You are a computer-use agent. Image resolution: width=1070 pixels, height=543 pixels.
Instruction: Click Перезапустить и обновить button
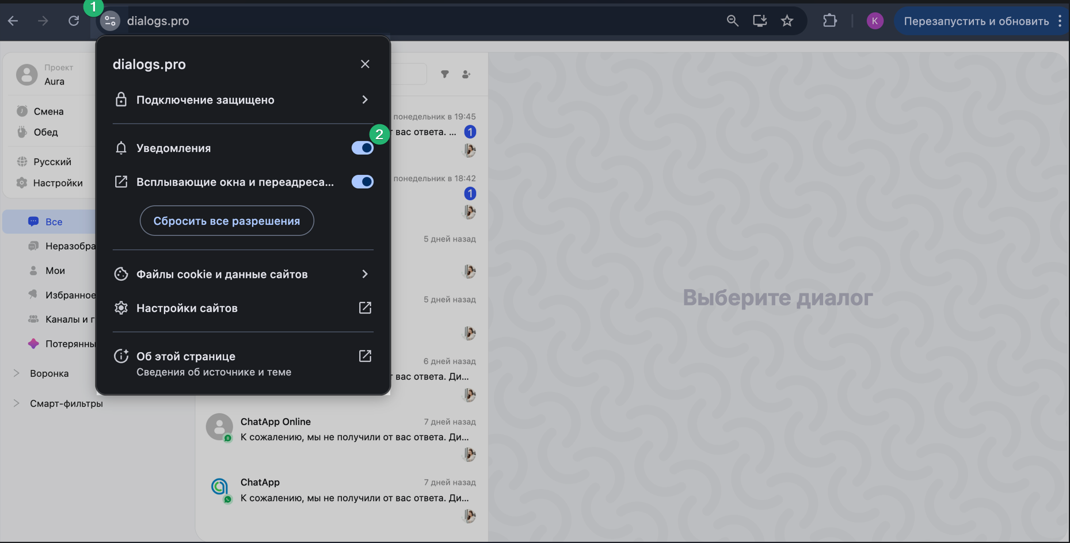point(976,21)
